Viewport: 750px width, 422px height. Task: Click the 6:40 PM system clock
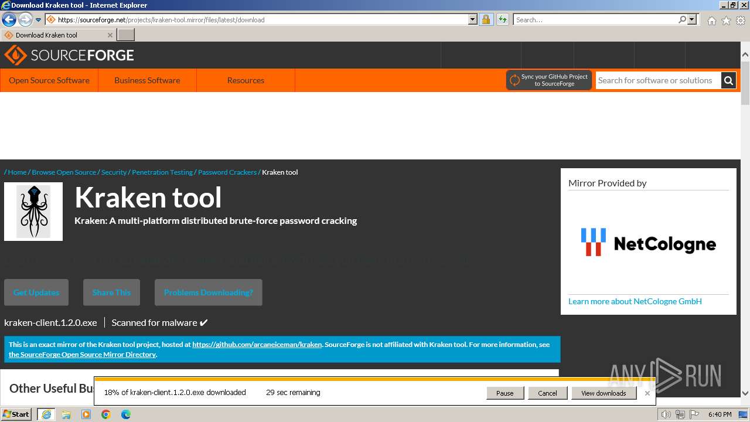click(720, 414)
